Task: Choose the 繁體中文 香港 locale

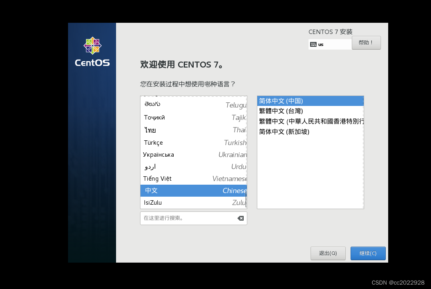Action: [x=310, y=121]
